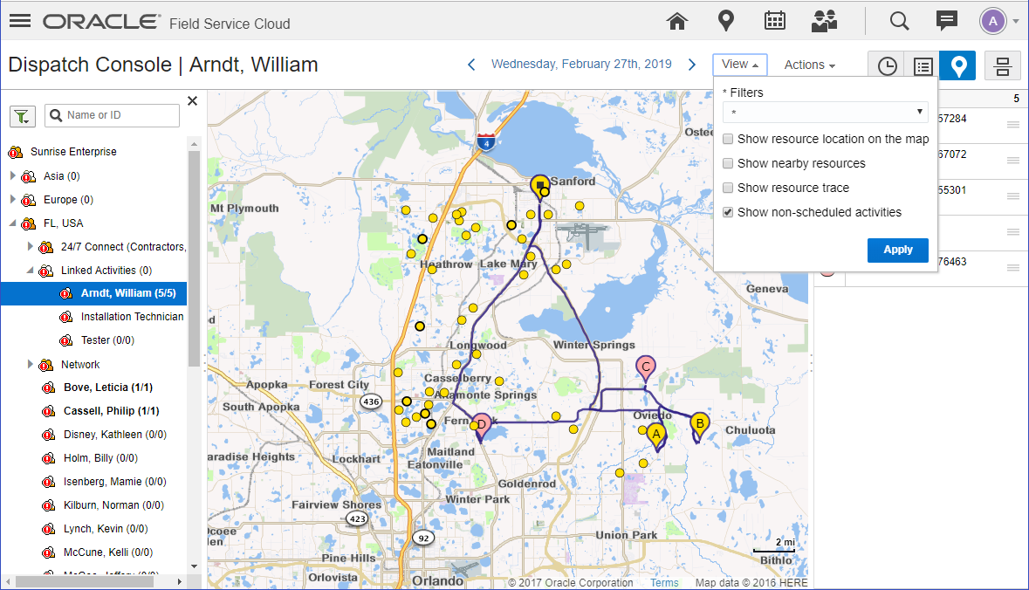The image size is (1029, 590).
Task: Open the avatar dropdown caret
Action: pos(1016,21)
